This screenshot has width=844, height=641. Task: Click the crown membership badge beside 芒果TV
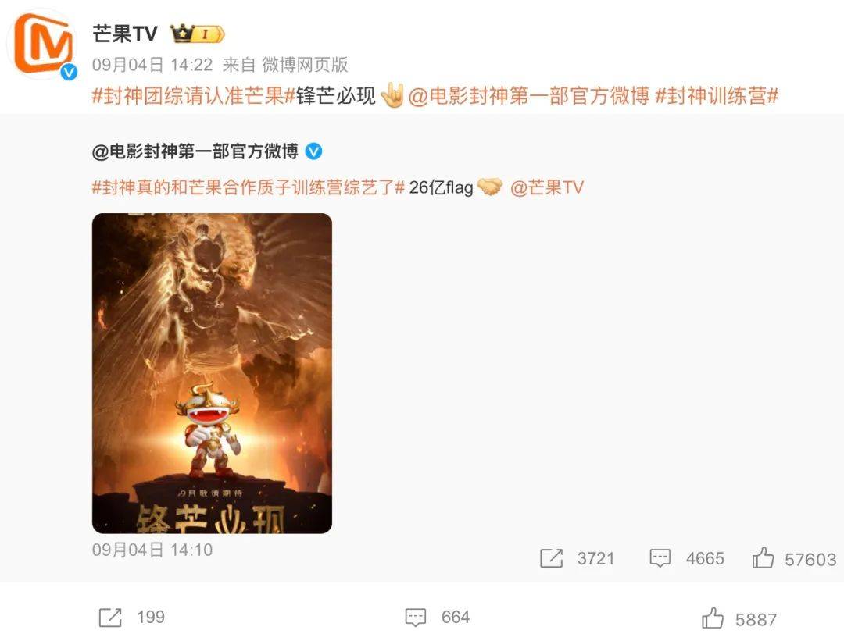[197, 34]
